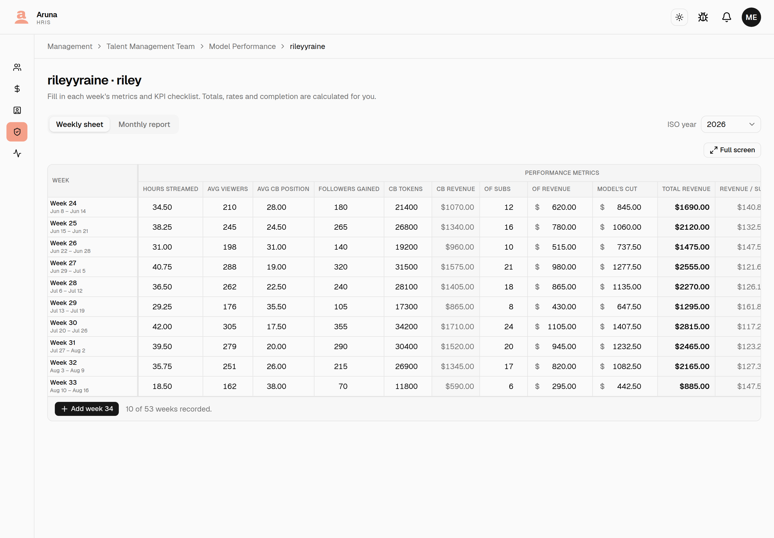Select the shield check sidebar icon
Viewport: 774px width, 538px height.
(17, 132)
